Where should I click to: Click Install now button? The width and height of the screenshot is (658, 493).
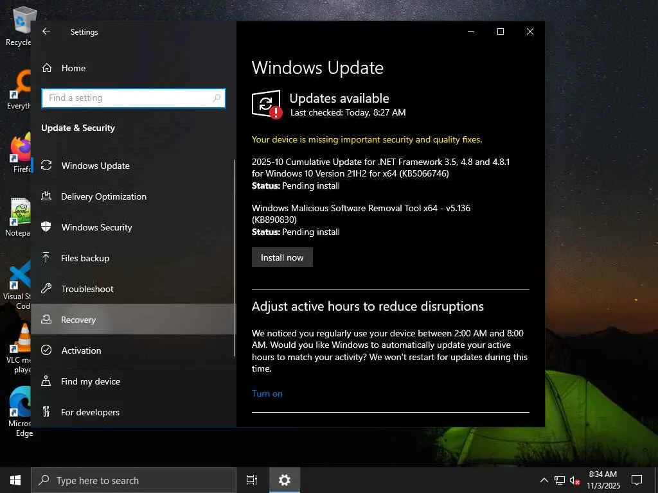pyautogui.click(x=282, y=257)
